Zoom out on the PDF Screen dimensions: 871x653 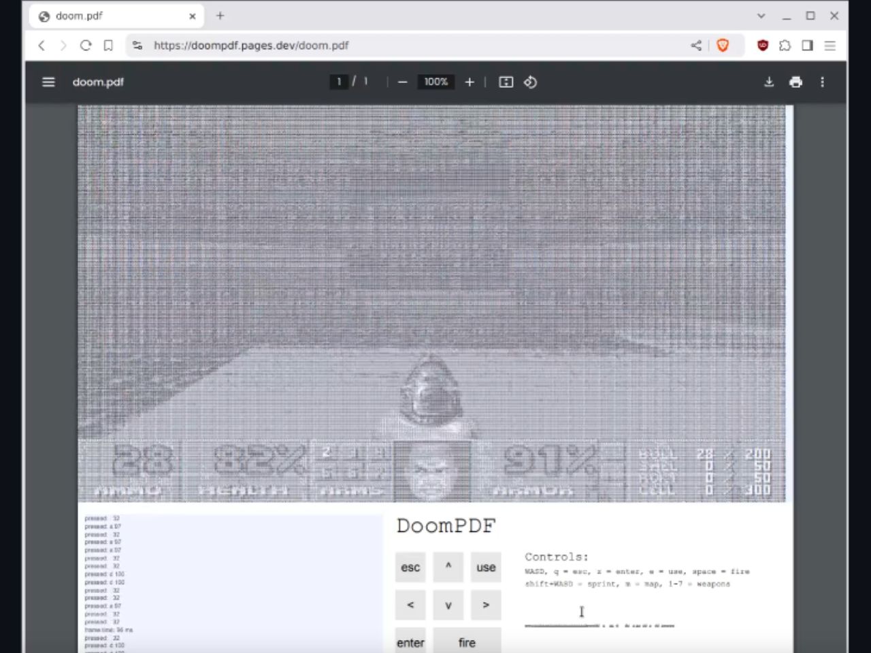point(402,82)
